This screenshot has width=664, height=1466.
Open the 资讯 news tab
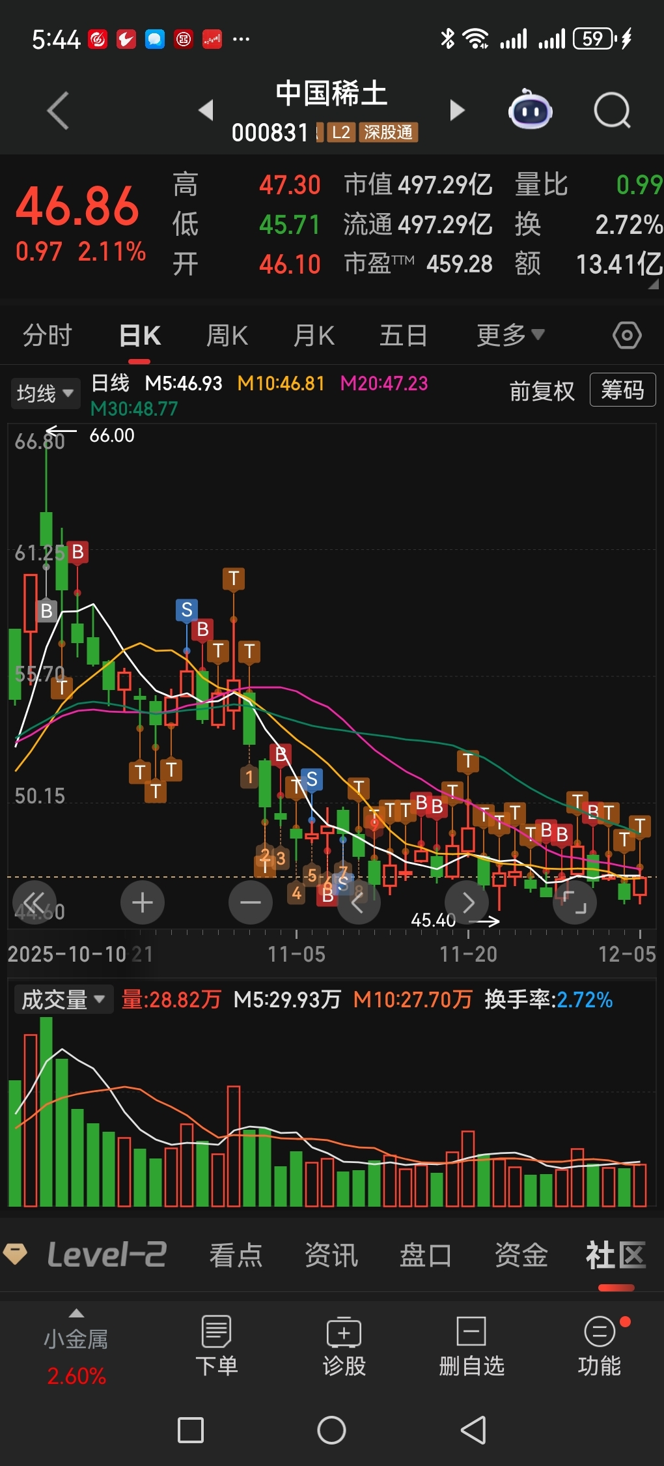tap(331, 1255)
